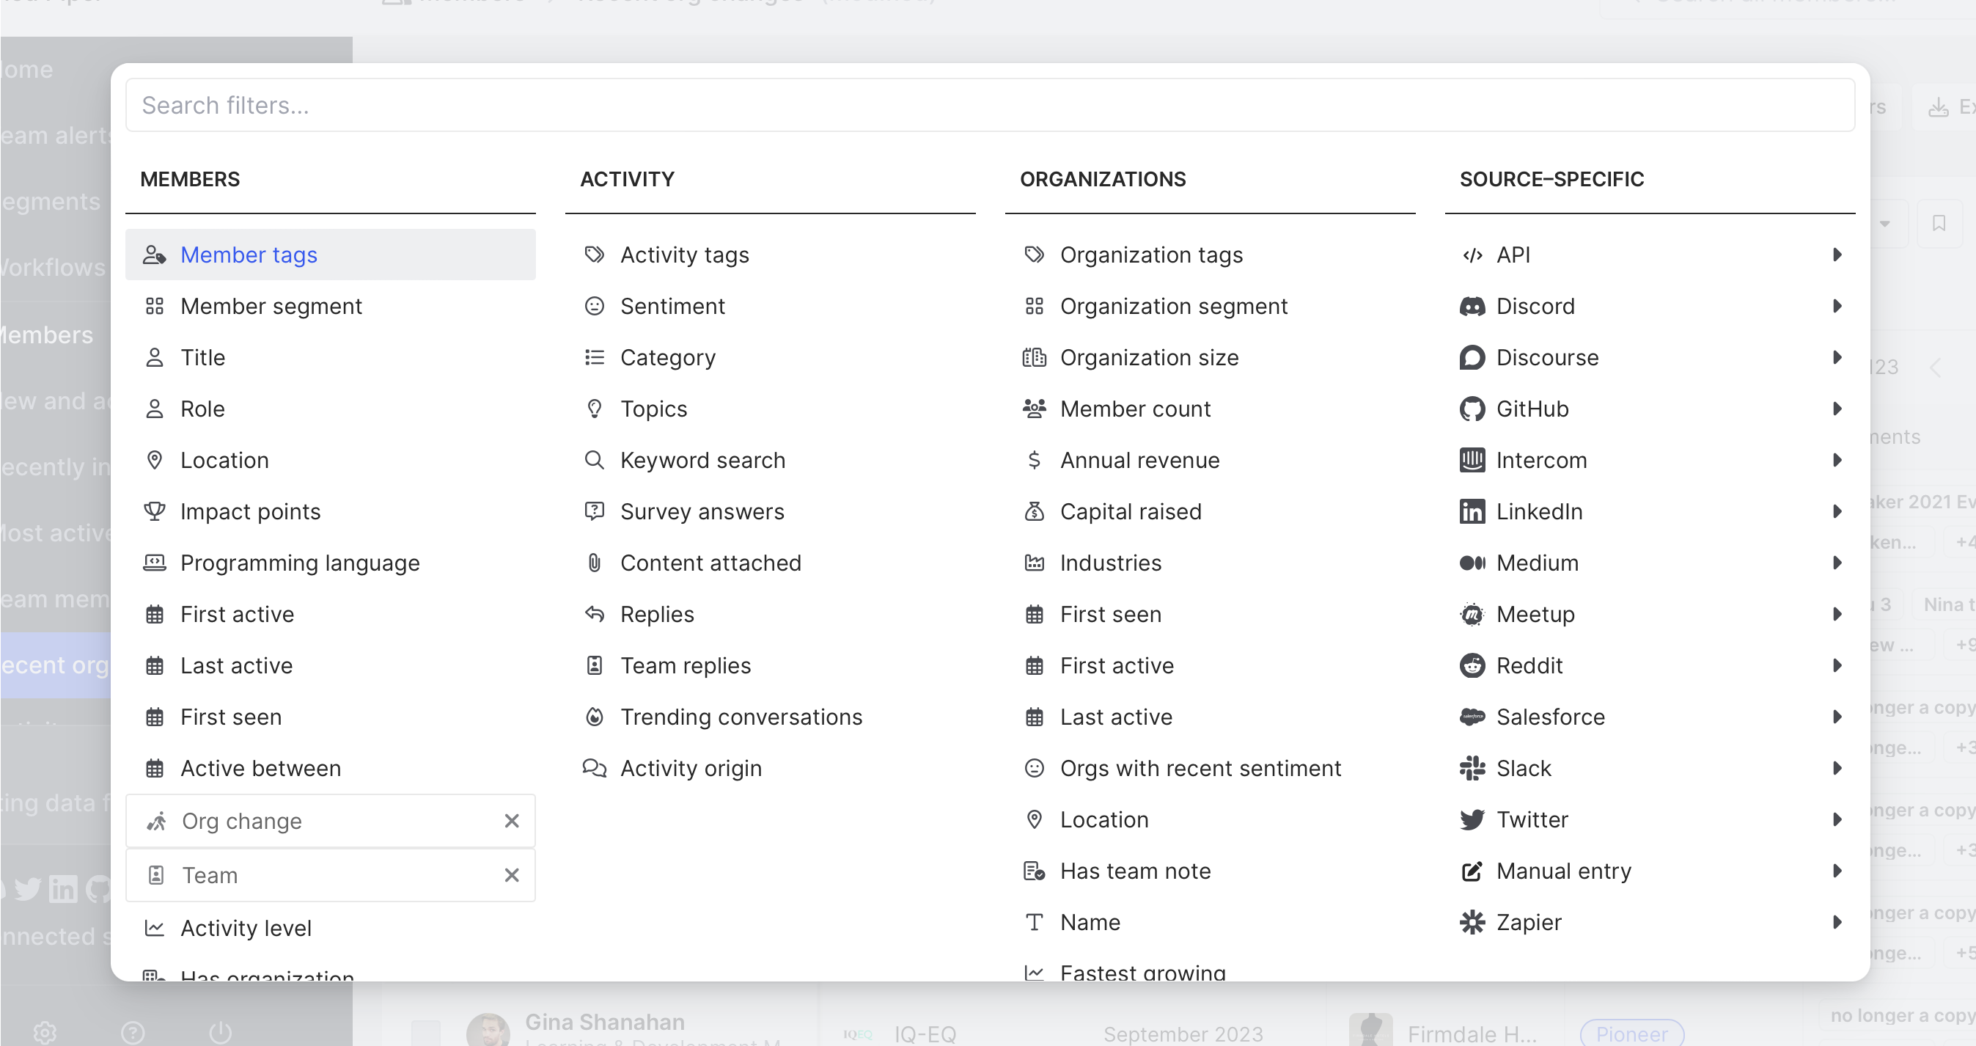Select Orgs with recent sentiment filter

pos(1200,768)
